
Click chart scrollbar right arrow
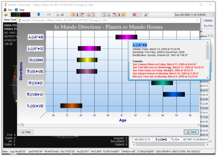pos(199,125)
